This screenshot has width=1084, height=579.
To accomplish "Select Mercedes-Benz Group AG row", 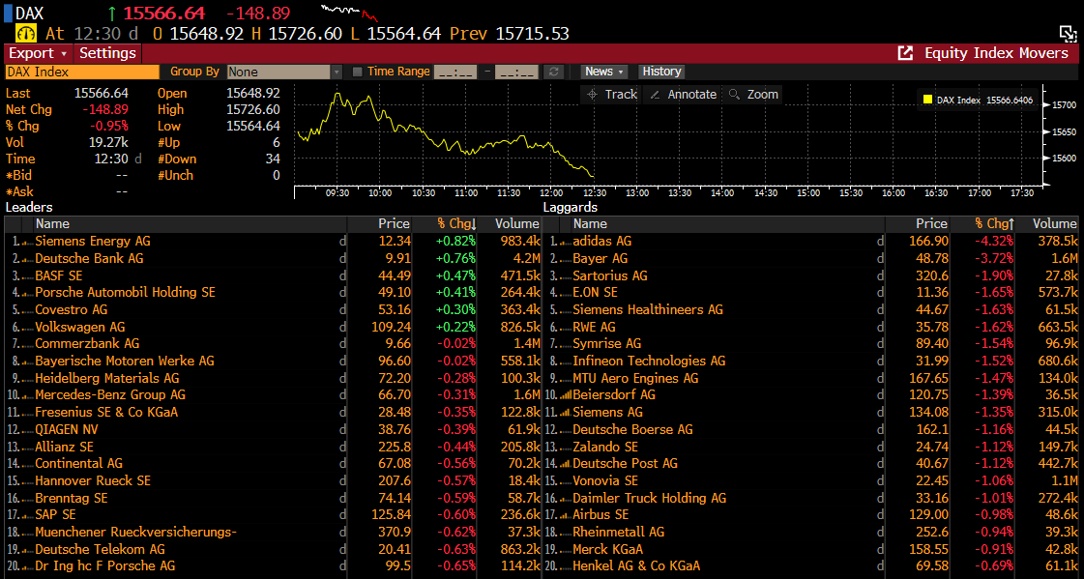I will coord(273,394).
